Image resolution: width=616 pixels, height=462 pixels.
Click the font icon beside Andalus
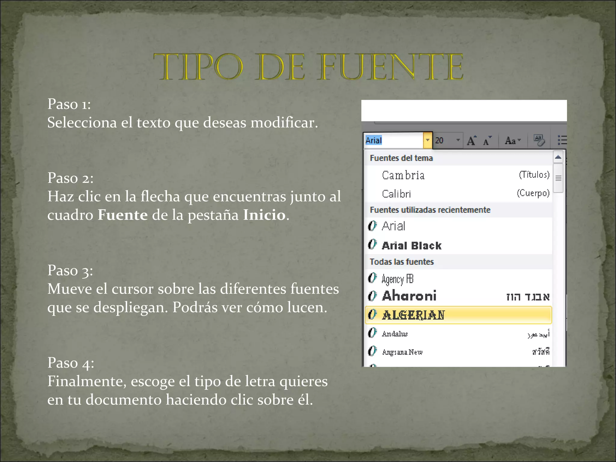372,333
